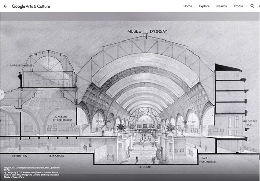Image resolution: width=260 pixels, height=181 pixels.
Task: Click the SALLE ROMANTISME label
Action: (209, 160)
